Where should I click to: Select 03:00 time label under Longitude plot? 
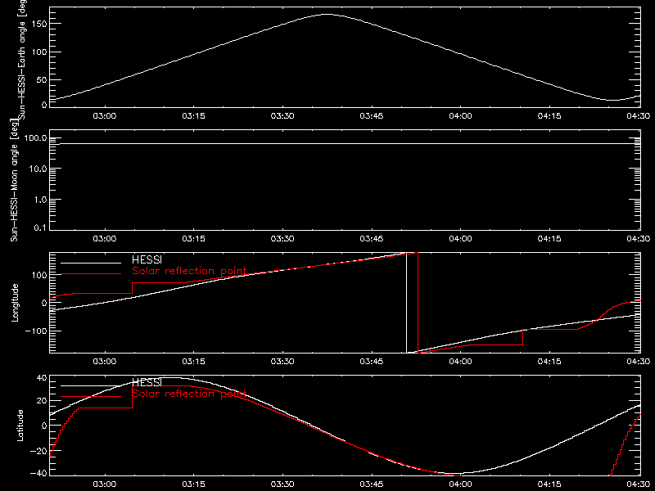(105, 361)
